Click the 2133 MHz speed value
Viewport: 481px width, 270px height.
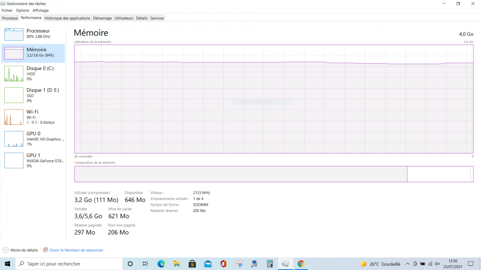tap(202, 193)
